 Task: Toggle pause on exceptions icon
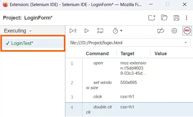coord(174,31)
